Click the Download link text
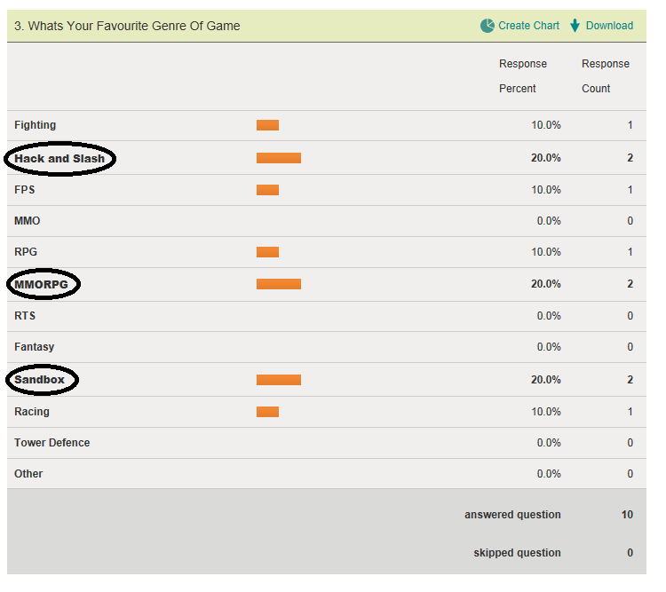 click(x=609, y=26)
